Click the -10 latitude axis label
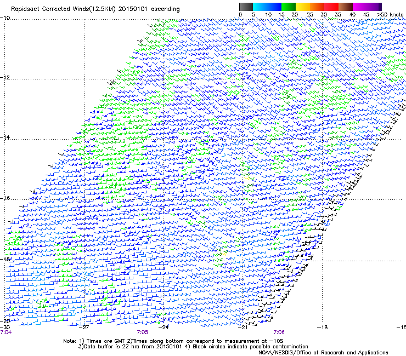The image size is (406, 356). click(x=5, y=18)
